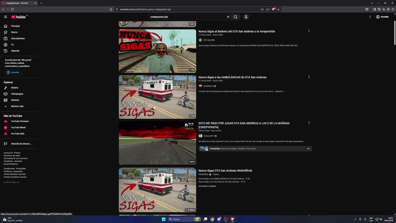
Task: Go back with the browser back arrow
Action: point(3,9)
